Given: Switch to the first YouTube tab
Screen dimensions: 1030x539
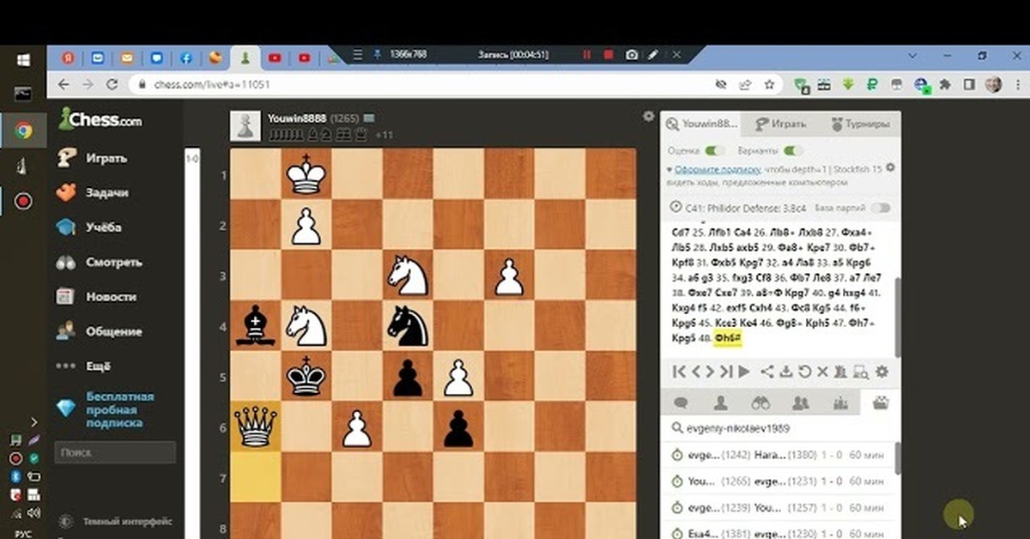Looking at the screenshot, I should point(275,58).
